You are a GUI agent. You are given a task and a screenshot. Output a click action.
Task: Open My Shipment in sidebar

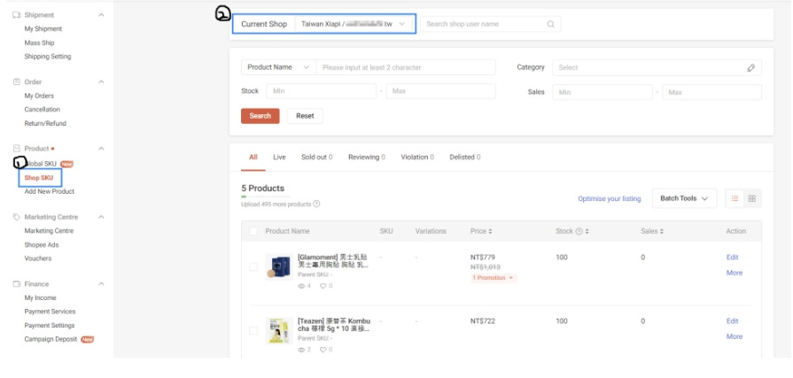coord(43,29)
